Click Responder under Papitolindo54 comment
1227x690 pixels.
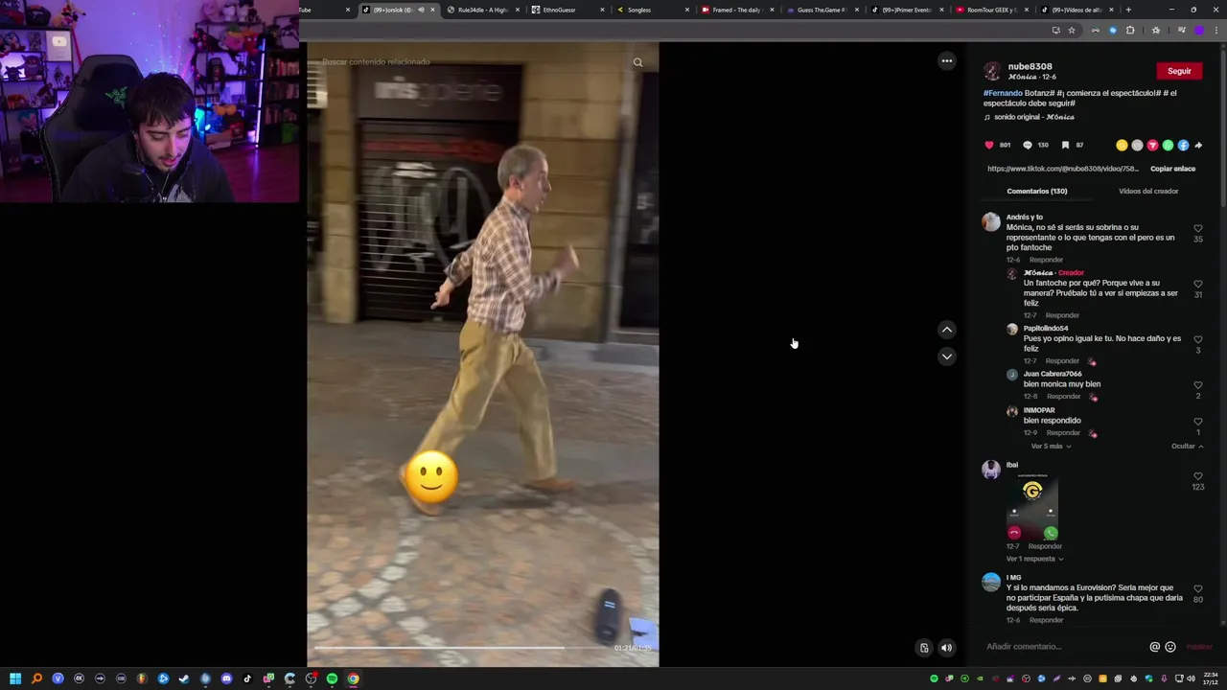pos(1062,361)
